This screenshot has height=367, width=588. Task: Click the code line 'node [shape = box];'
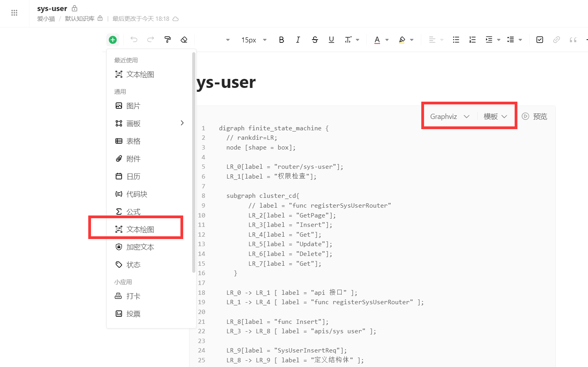261,147
